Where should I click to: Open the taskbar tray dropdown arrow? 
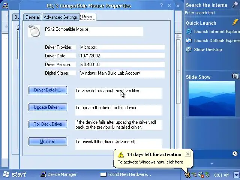tap(236, 175)
